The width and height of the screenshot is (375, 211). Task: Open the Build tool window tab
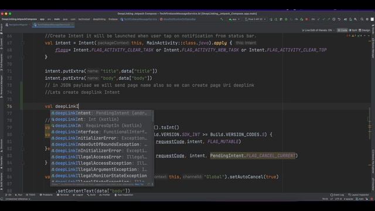click(x=91, y=195)
